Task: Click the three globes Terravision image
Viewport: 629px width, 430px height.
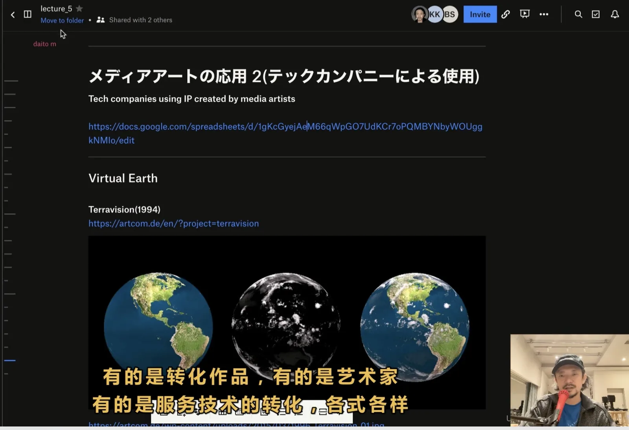Action: (287, 314)
